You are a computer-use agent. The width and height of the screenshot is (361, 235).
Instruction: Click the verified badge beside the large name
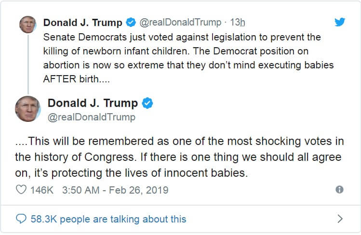(x=148, y=103)
